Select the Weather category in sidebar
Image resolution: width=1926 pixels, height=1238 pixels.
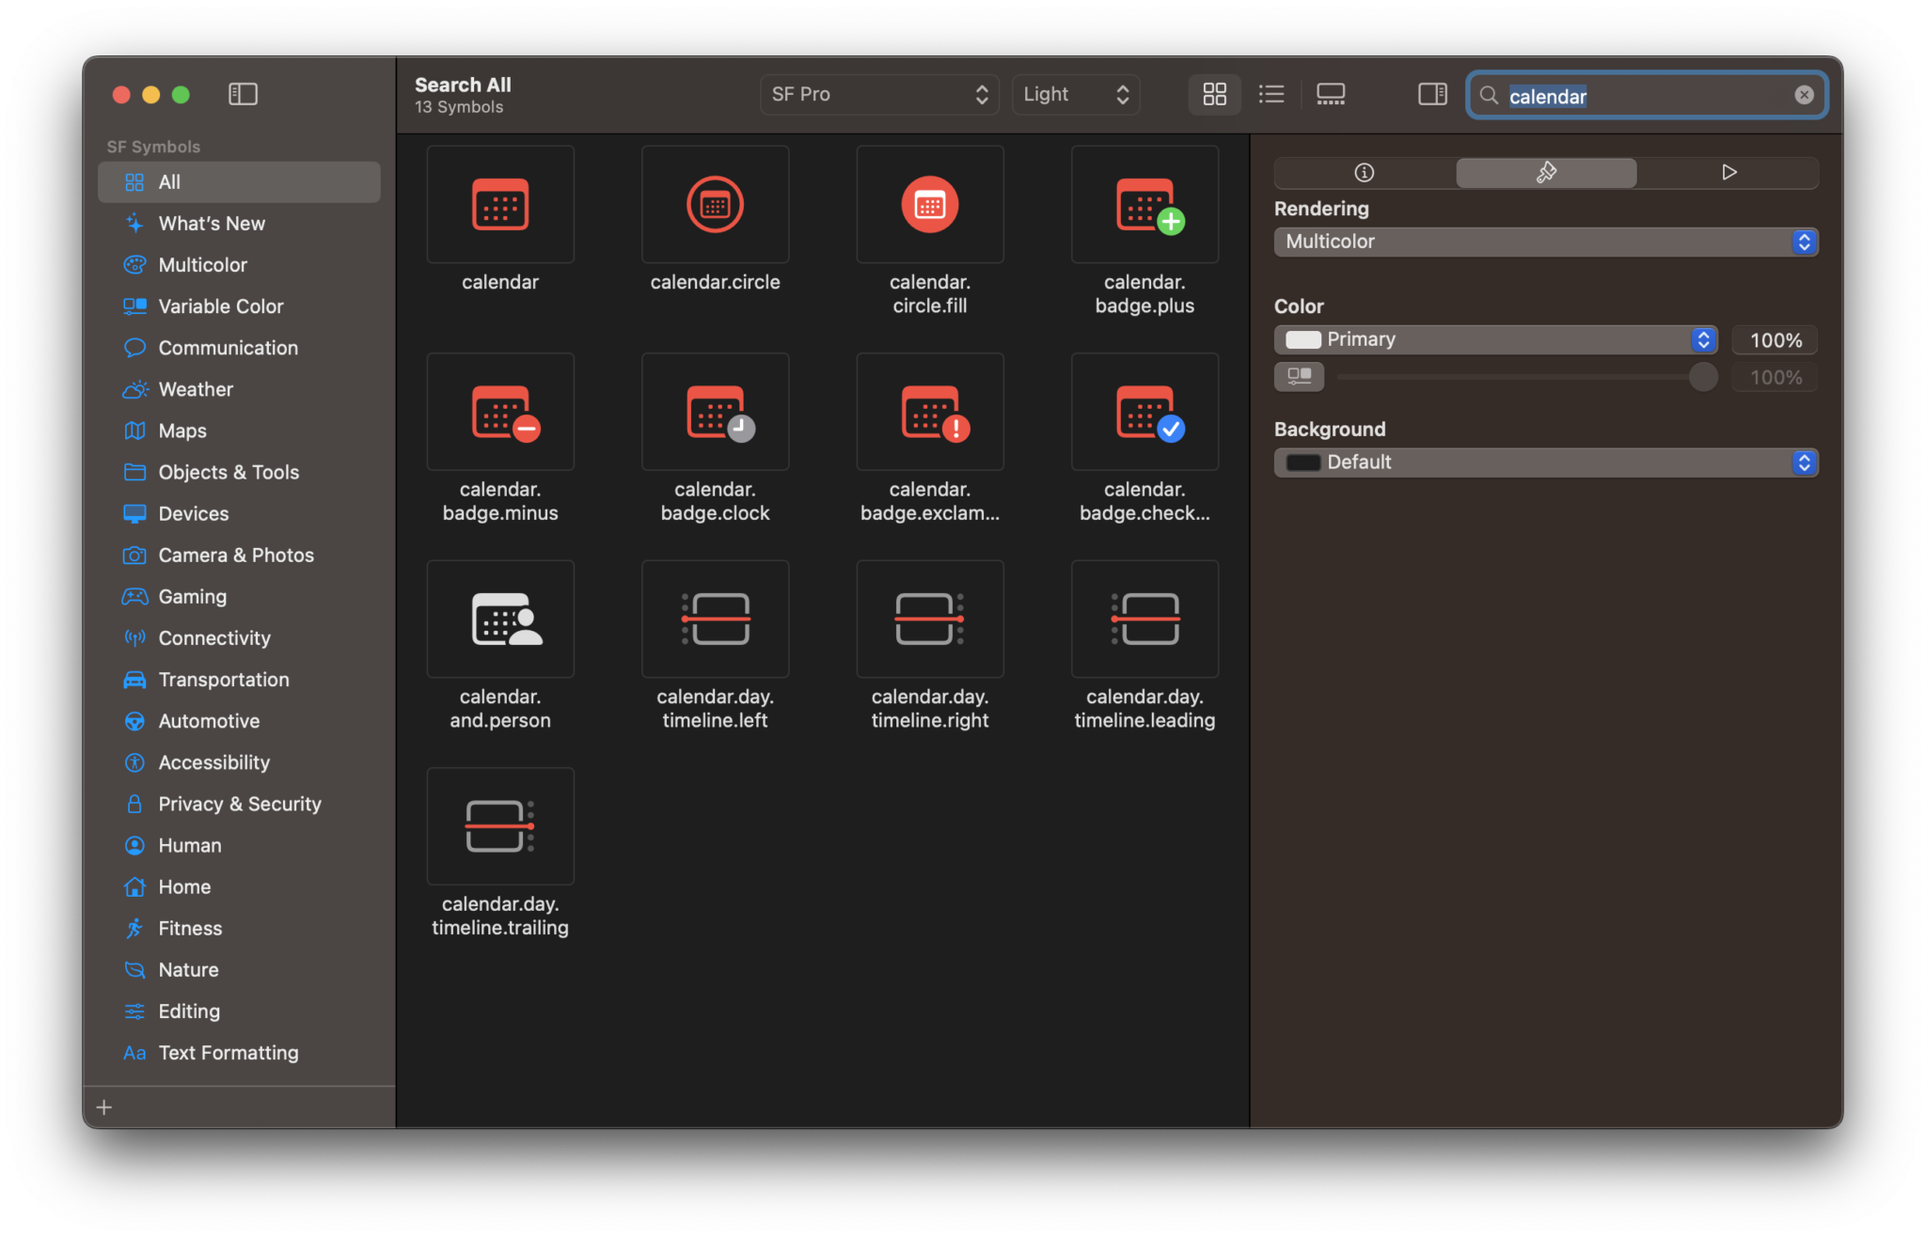[195, 388]
